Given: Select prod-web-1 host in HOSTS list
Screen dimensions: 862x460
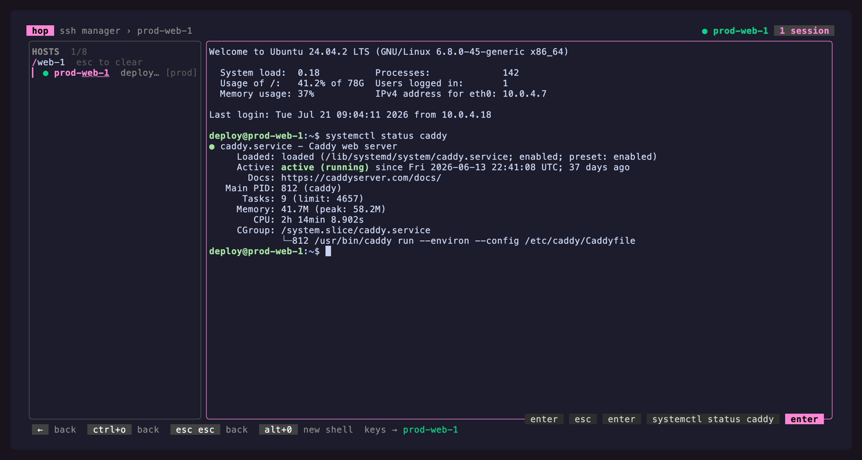Looking at the screenshot, I should point(115,73).
